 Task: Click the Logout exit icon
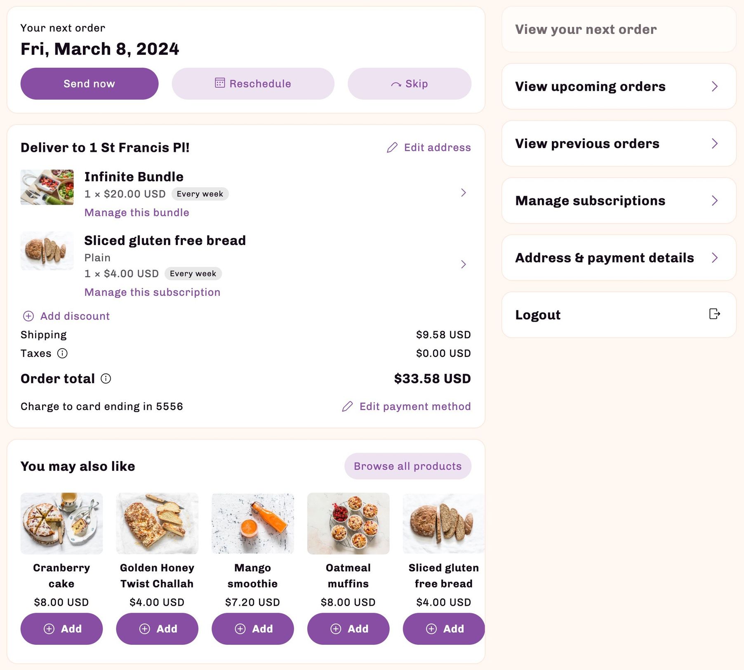(x=714, y=314)
